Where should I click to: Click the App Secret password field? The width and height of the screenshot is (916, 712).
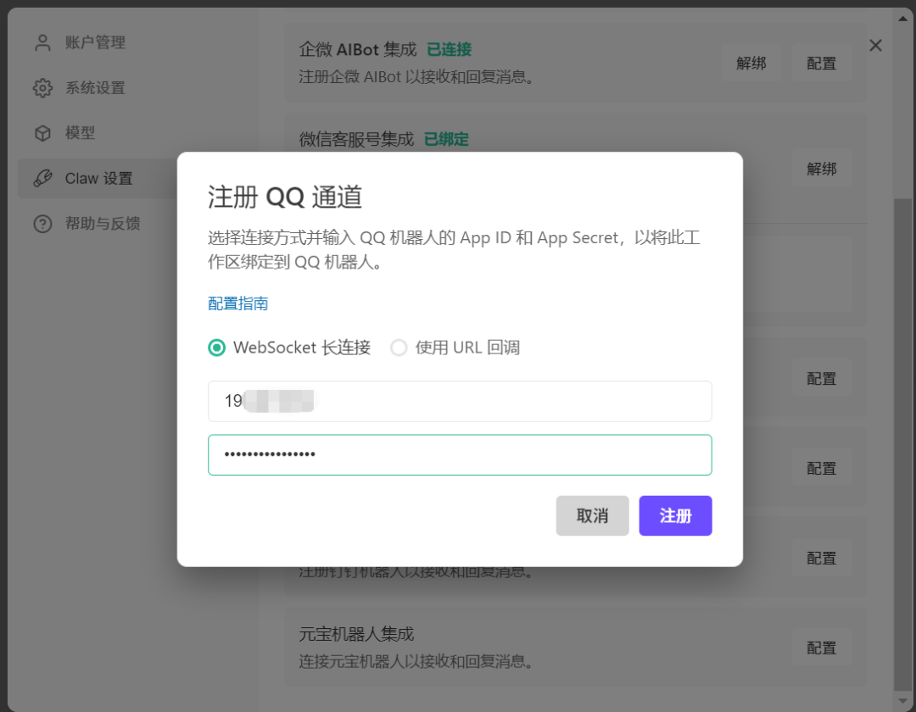[460, 455]
